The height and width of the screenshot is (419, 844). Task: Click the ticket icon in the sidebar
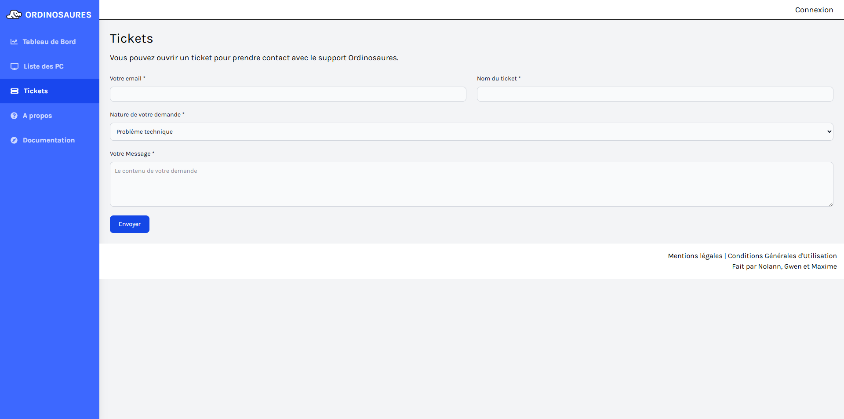[x=15, y=91]
